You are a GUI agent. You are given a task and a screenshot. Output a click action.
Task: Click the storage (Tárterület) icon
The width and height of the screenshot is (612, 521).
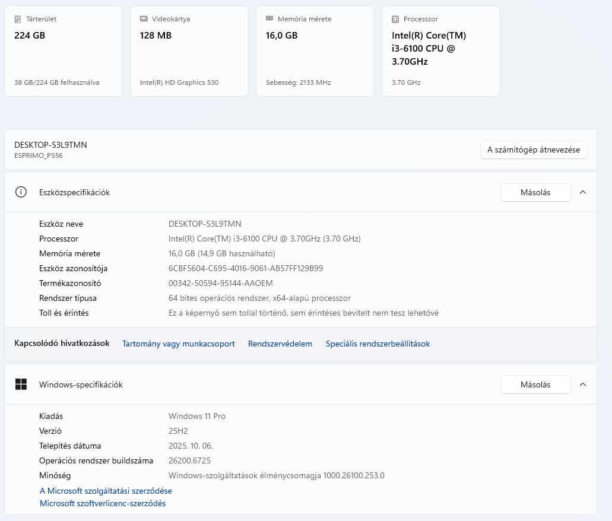tap(18, 19)
